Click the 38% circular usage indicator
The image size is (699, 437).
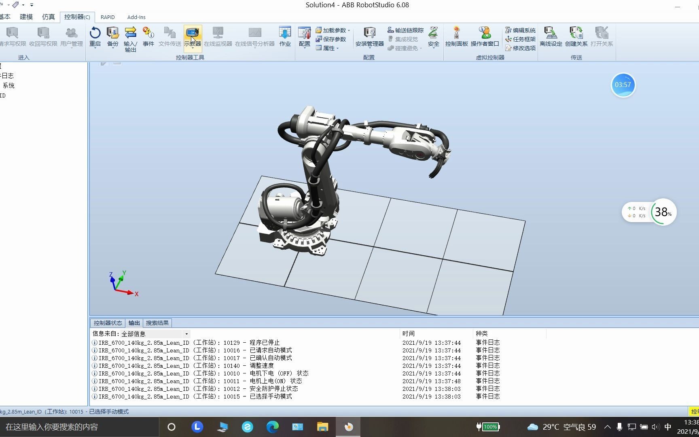tap(663, 212)
